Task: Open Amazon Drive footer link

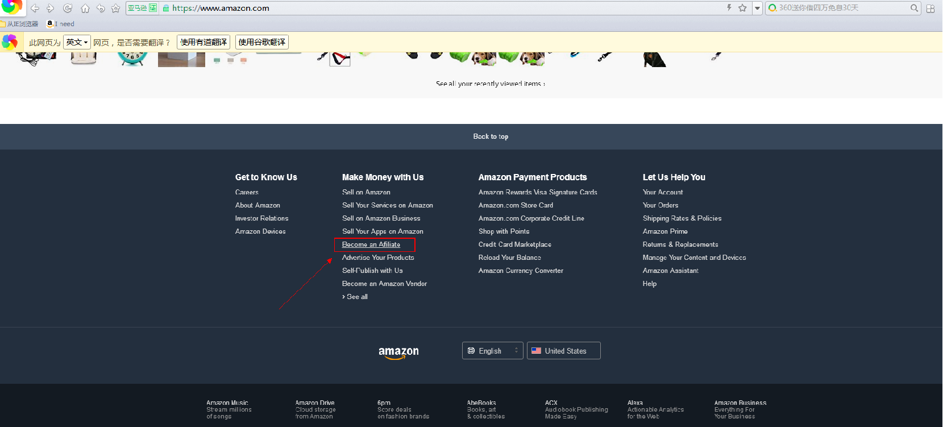Action: coord(315,409)
